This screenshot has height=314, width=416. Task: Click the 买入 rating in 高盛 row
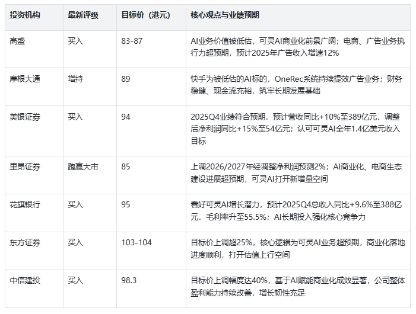[x=75, y=41]
